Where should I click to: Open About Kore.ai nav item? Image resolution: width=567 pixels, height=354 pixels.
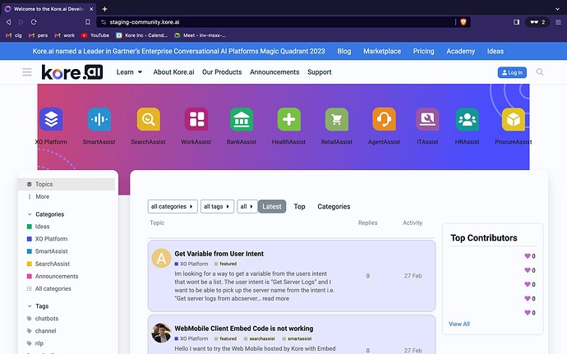point(173,72)
